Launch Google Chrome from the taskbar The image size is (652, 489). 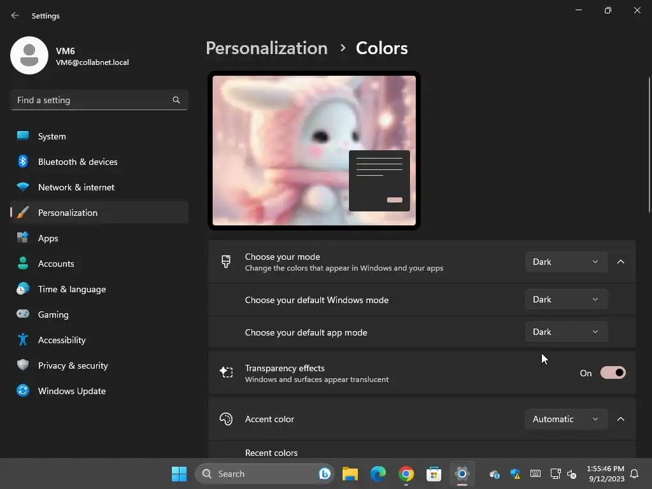pyautogui.click(x=406, y=474)
